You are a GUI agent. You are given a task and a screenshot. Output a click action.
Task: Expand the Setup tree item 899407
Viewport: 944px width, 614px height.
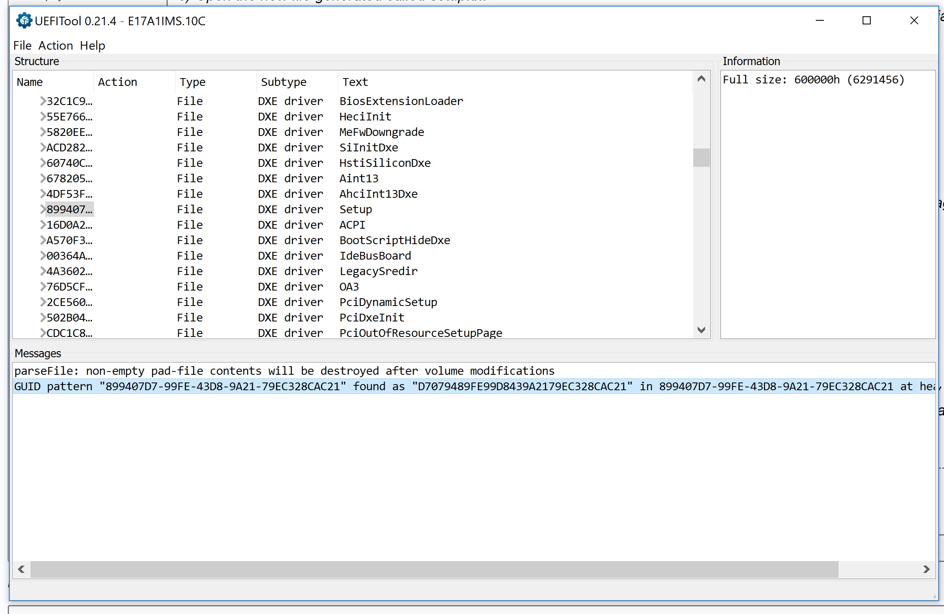point(43,209)
